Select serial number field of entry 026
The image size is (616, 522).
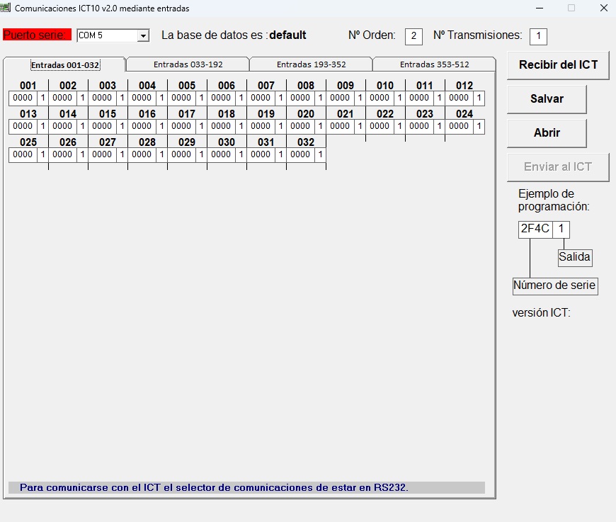coord(62,154)
